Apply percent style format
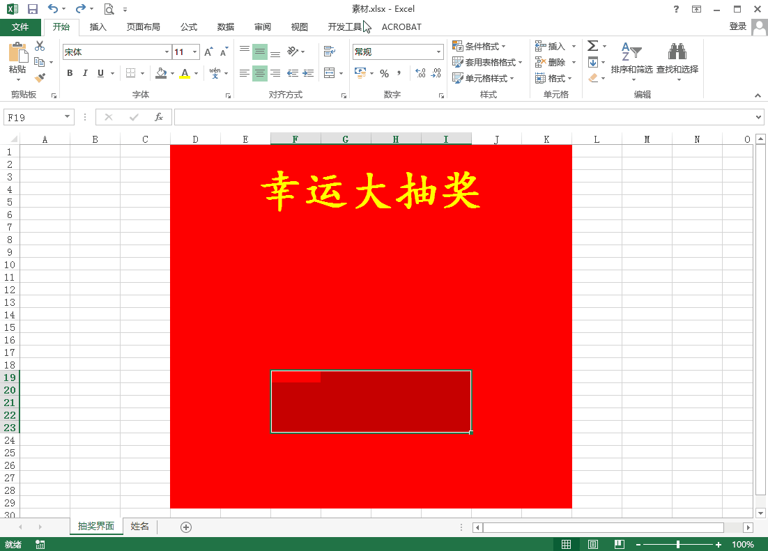 tap(385, 73)
